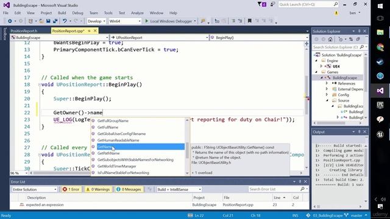Viewport: 390px width, 219px height.
Task: Click the account warning triangle icon
Action: [336, 13]
